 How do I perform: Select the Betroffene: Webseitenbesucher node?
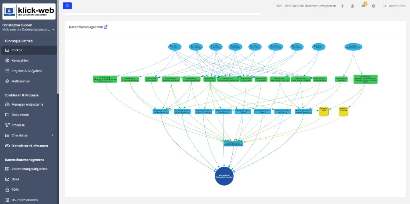click(x=353, y=47)
